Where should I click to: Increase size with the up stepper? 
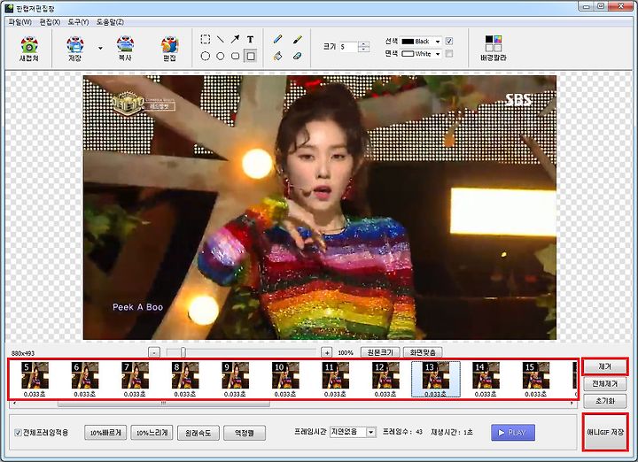tap(364, 44)
